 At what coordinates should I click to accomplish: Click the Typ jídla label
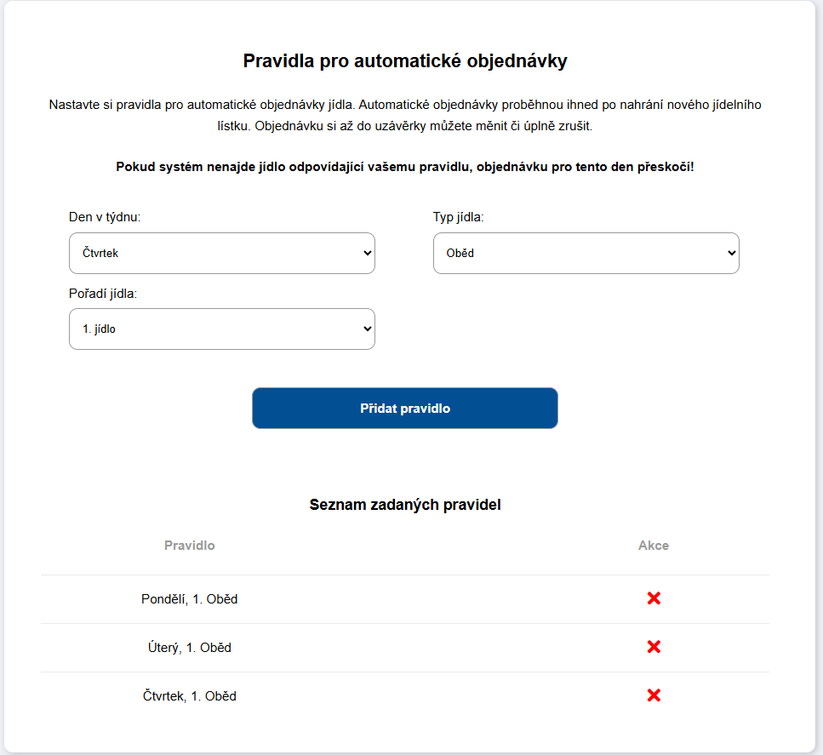pyautogui.click(x=459, y=217)
